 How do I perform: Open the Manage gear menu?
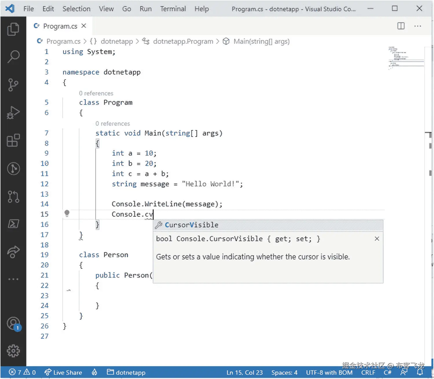(x=13, y=351)
